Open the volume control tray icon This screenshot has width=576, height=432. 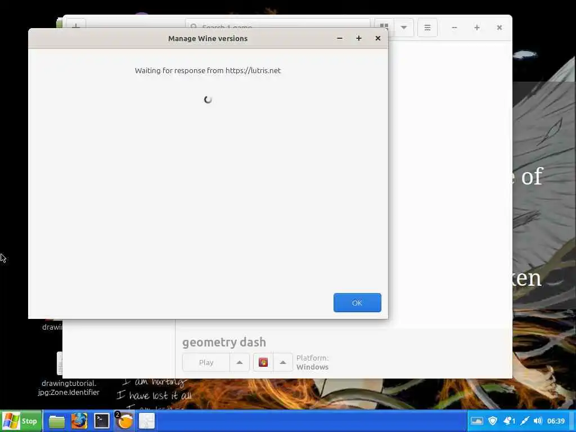(x=538, y=421)
